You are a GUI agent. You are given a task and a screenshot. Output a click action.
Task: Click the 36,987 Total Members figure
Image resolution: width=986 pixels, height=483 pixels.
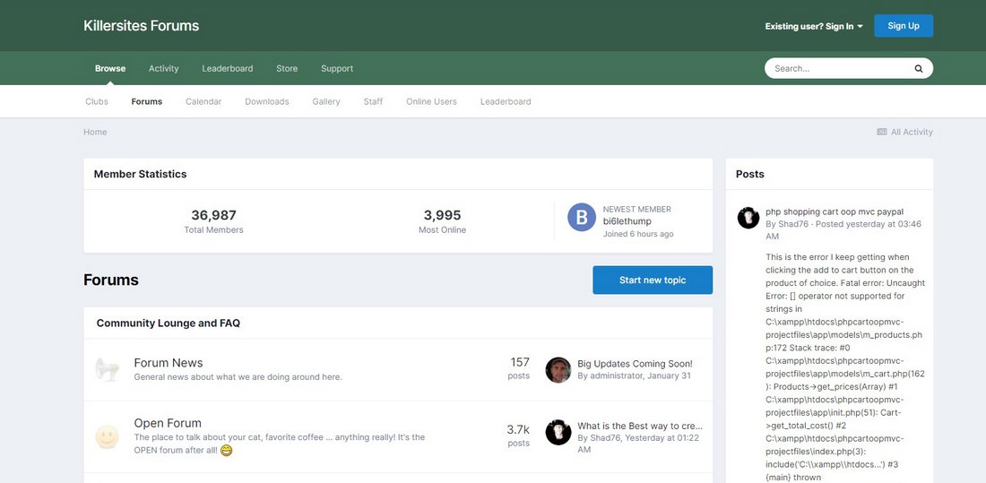pos(214,215)
